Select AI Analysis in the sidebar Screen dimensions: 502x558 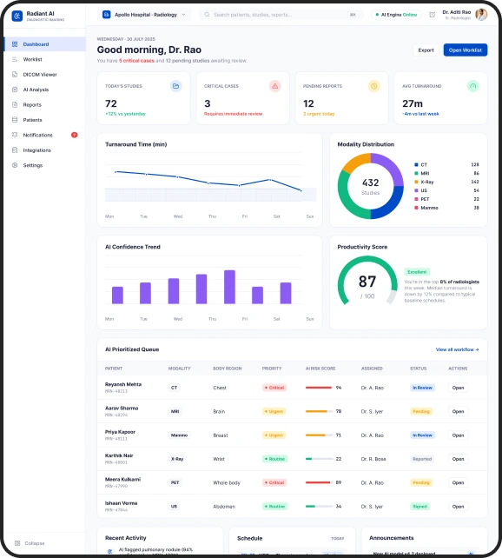[x=44, y=90]
